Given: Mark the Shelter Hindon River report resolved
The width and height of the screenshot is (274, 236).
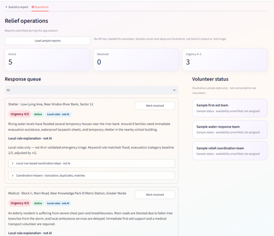Looking at the screenshot, I should click(155, 106).
